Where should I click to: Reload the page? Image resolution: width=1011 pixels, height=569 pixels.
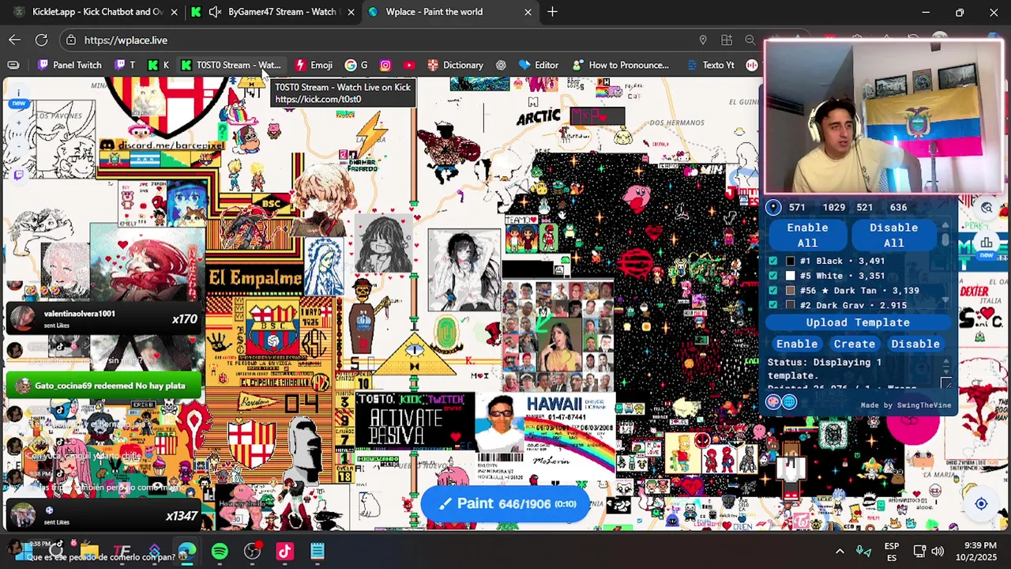[41, 40]
